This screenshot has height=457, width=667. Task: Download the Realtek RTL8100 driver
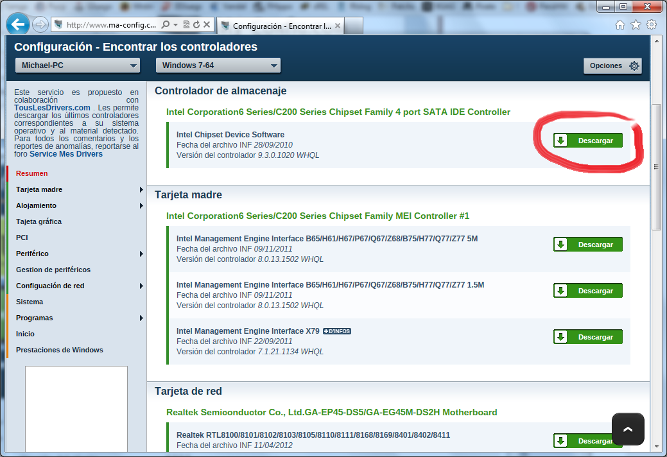click(x=583, y=441)
